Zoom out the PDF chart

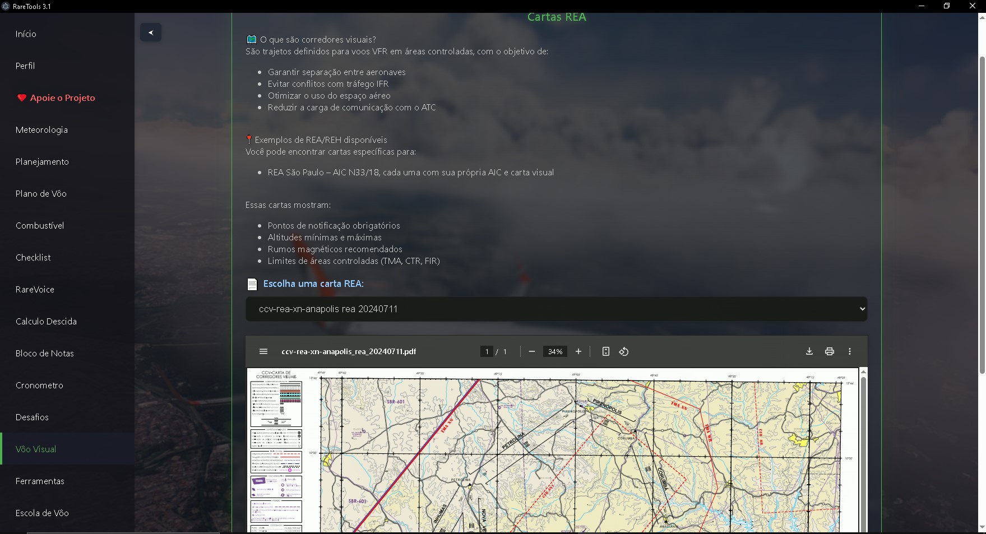pyautogui.click(x=532, y=351)
